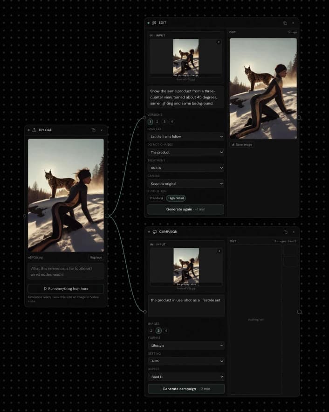
Task: Click the EDIT node output connector
Action: [x=299, y=118]
